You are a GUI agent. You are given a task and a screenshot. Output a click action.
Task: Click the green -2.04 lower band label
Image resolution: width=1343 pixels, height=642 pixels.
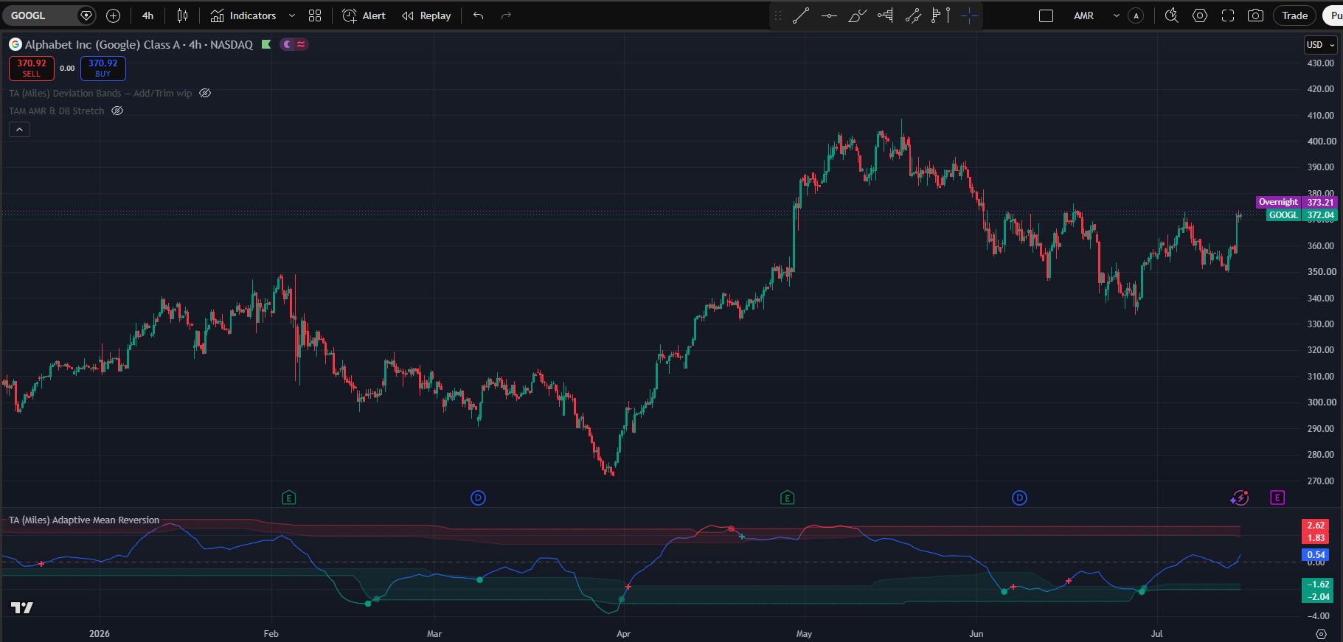(x=1316, y=597)
